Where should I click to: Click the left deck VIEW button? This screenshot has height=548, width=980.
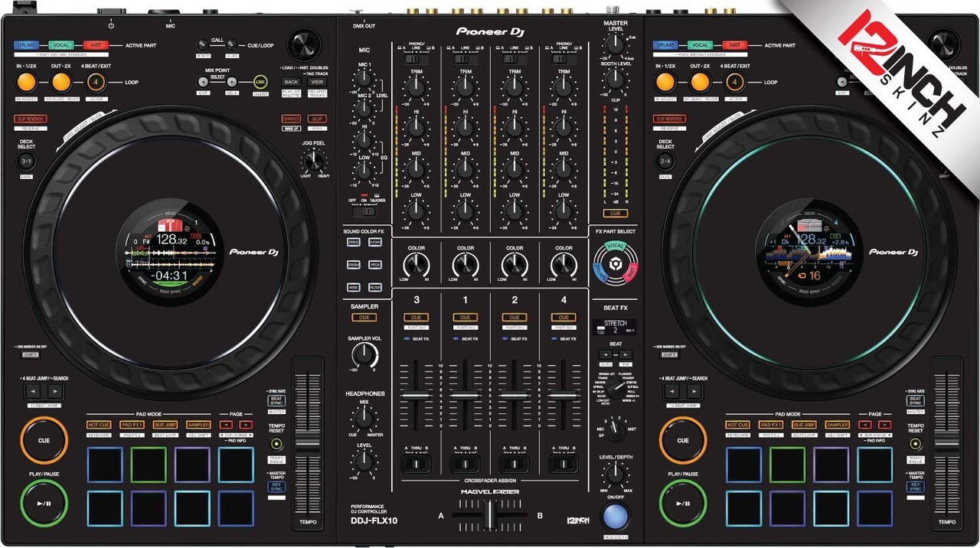coord(317,82)
